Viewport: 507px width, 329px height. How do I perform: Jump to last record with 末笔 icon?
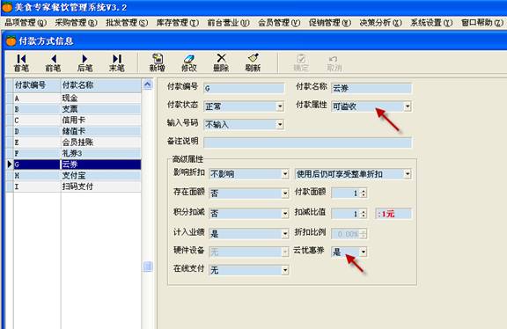(117, 62)
